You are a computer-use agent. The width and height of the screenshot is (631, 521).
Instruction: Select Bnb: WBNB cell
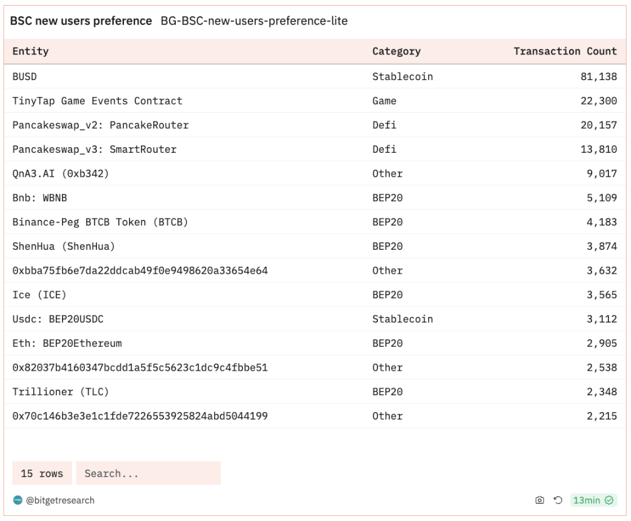click(x=40, y=198)
